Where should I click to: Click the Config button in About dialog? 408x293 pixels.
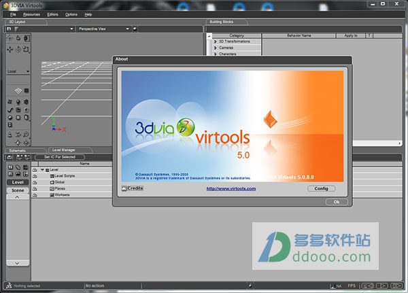322,189
